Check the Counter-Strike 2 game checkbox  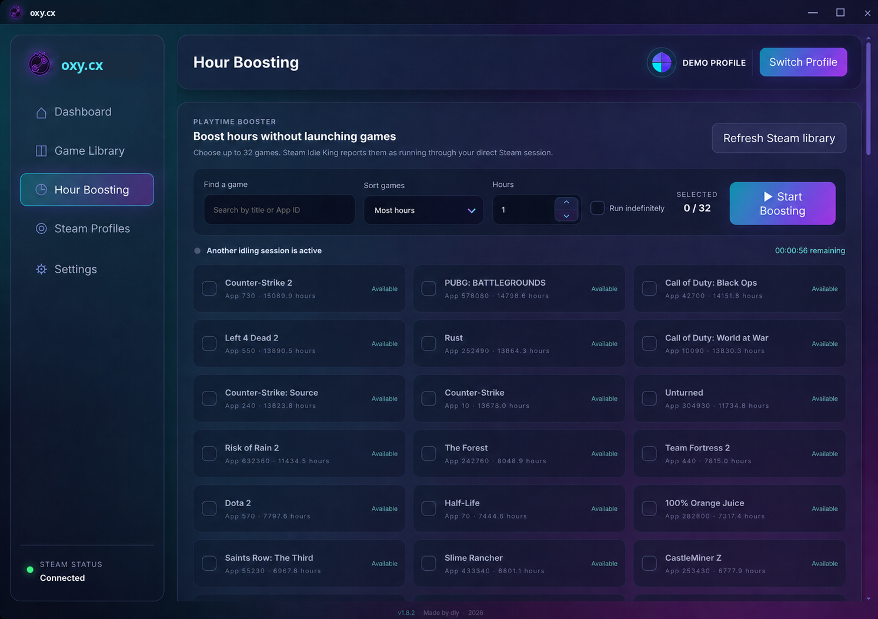[x=209, y=289]
